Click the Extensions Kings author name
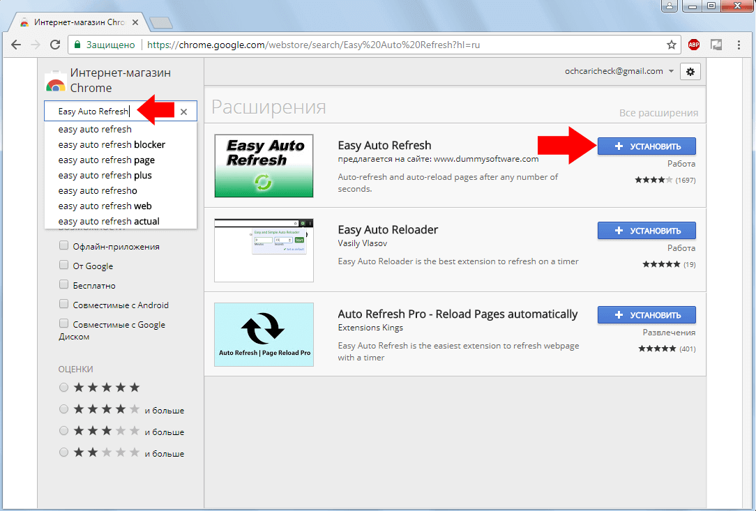 (x=370, y=328)
